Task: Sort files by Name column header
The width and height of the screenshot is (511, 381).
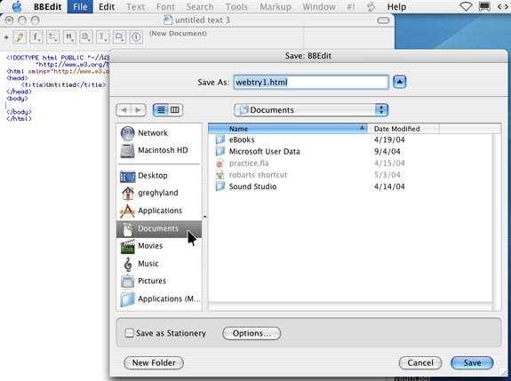Action: pyautogui.click(x=287, y=129)
